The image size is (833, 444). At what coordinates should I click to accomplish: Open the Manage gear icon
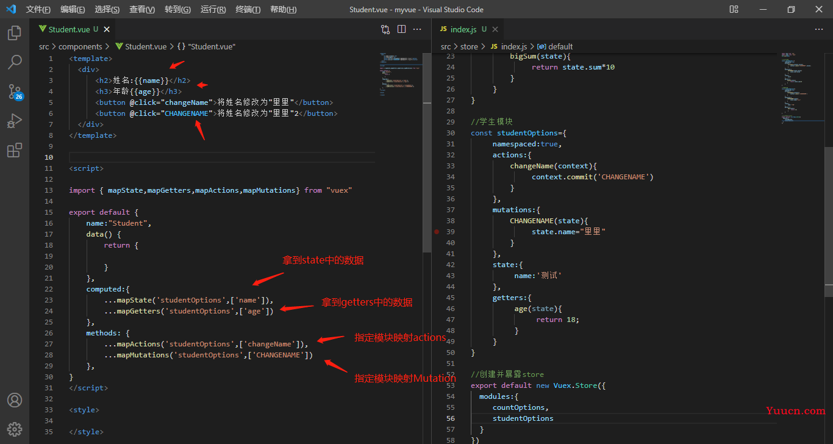pyautogui.click(x=15, y=429)
